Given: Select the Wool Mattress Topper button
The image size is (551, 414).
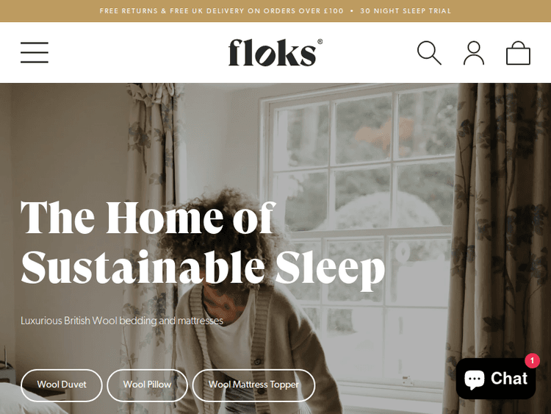Looking at the screenshot, I should [x=253, y=385].
